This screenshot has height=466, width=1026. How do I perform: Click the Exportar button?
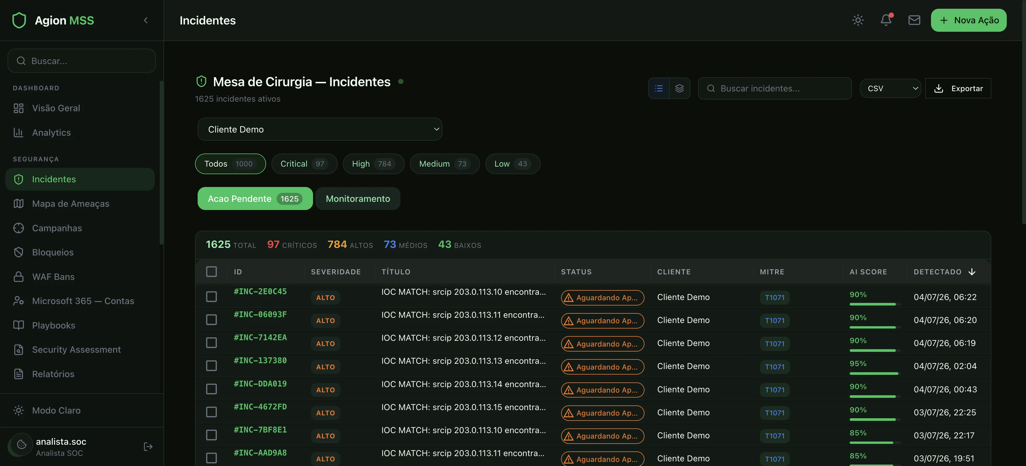point(958,88)
